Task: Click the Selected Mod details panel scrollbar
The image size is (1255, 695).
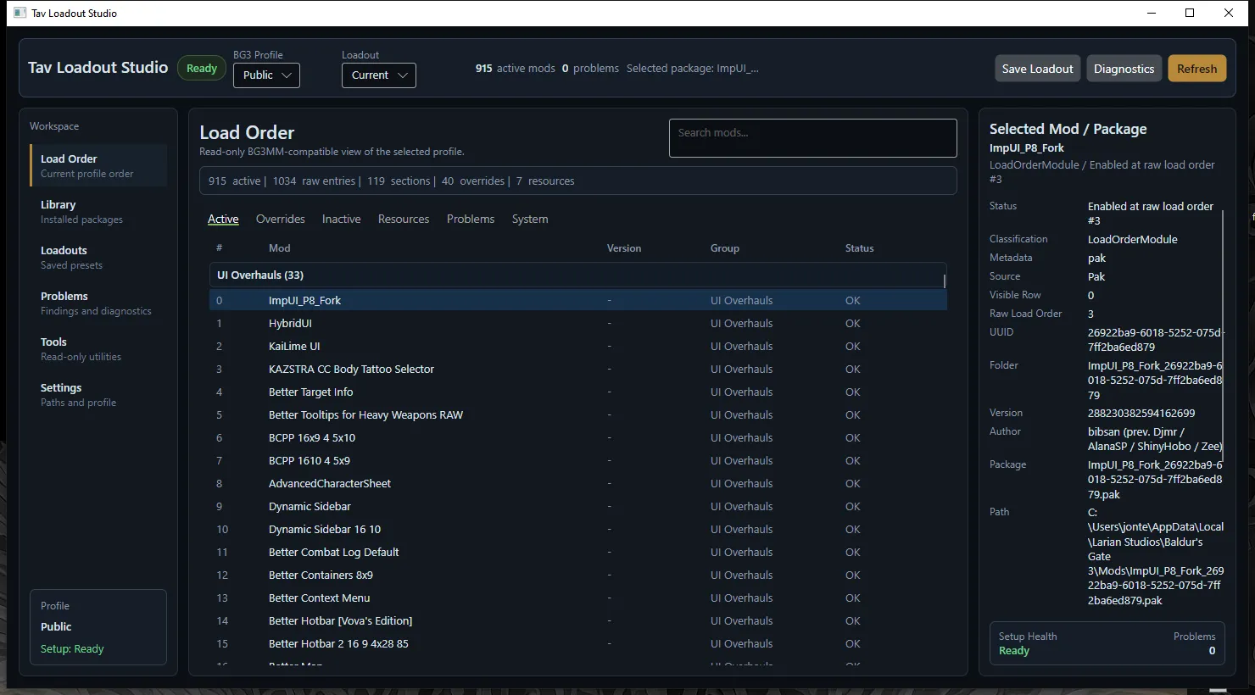Action: 1223,337
